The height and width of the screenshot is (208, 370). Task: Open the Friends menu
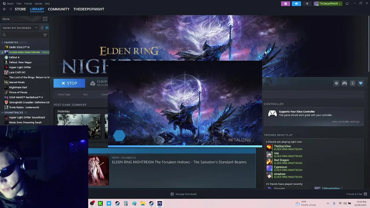coord(28,3)
